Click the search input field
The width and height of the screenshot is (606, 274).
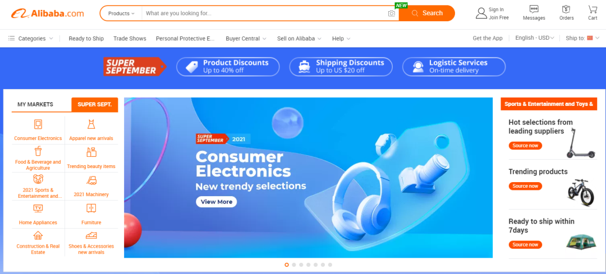point(265,13)
